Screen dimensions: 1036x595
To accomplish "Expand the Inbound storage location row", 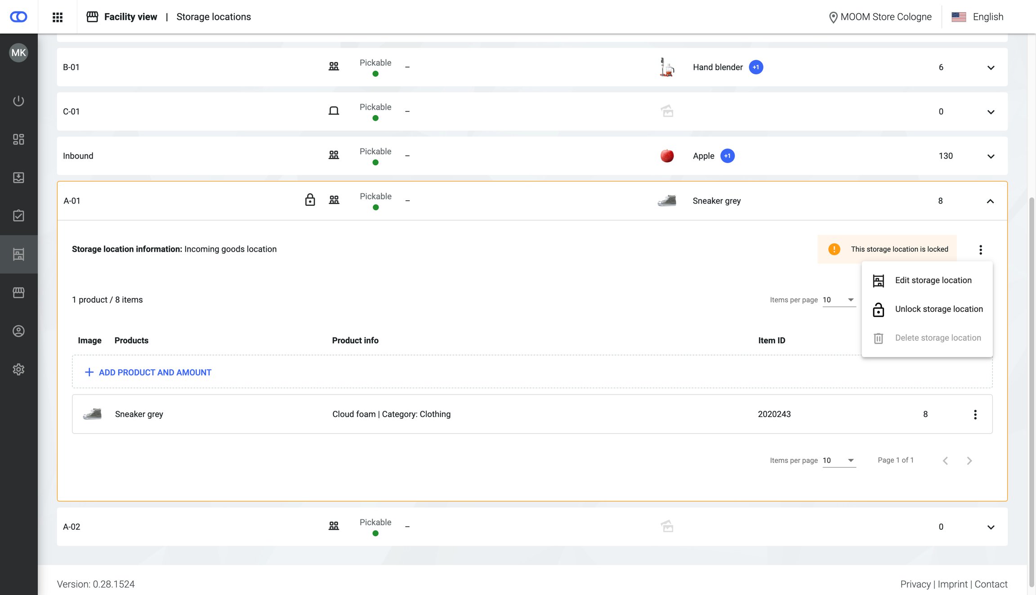I will 991,156.
